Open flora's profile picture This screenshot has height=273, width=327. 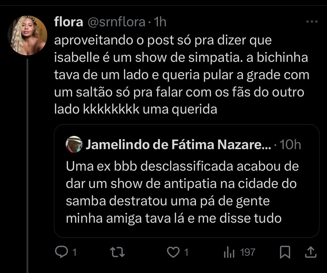[27, 35]
